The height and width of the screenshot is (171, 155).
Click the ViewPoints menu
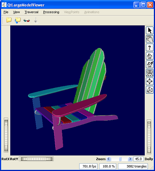[72, 12]
